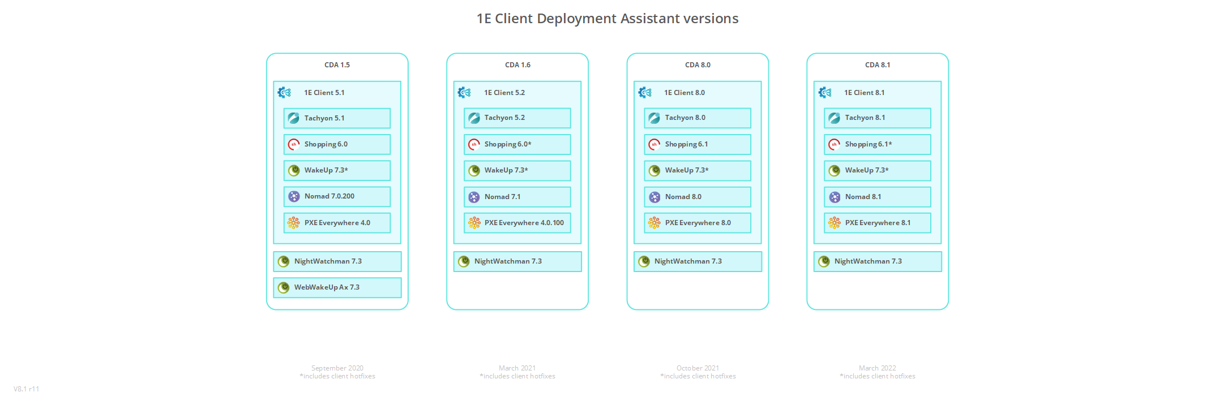Click the NightWatchman 7.3 icon in CDA 8.1
The width and height of the screenshot is (1215, 418).
pyautogui.click(x=824, y=261)
